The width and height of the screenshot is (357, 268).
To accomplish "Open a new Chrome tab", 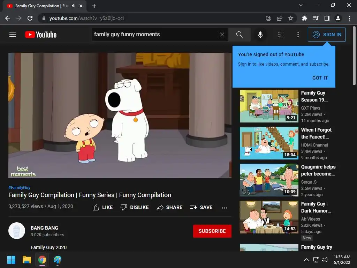I will [x=94, y=6].
